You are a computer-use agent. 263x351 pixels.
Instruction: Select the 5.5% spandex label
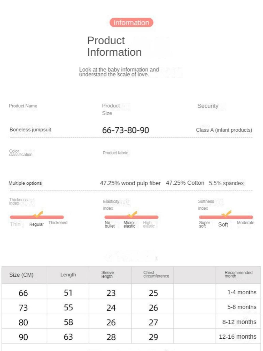coord(226,183)
